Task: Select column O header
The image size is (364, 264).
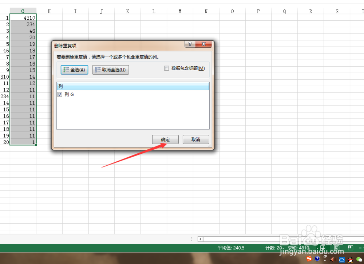Action: click(x=232, y=11)
